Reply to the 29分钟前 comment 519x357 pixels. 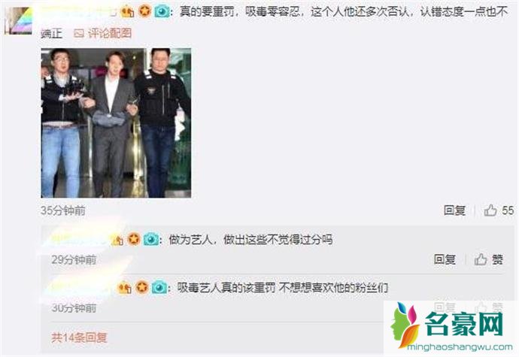[445, 259]
